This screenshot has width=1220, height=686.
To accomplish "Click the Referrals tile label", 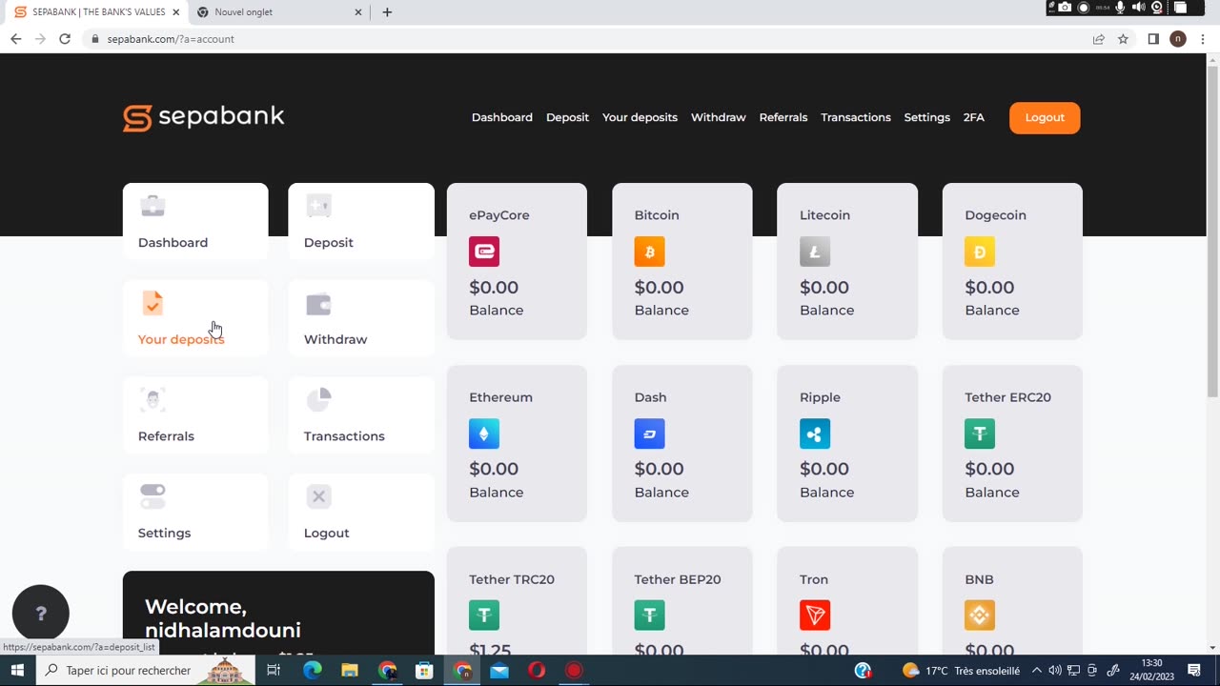I will click(x=166, y=435).
